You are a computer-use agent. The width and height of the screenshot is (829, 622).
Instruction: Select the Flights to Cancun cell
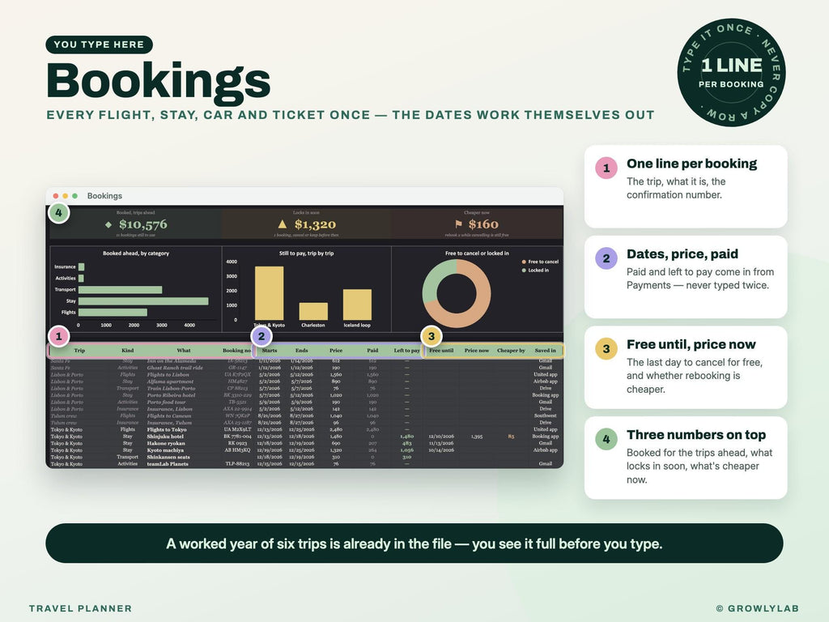click(168, 416)
